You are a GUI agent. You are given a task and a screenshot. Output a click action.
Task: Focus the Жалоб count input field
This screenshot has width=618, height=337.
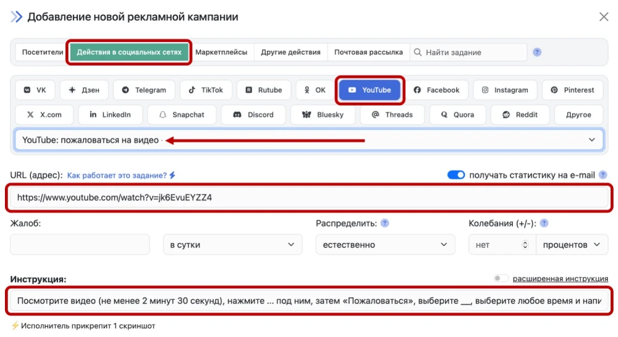[80, 245]
